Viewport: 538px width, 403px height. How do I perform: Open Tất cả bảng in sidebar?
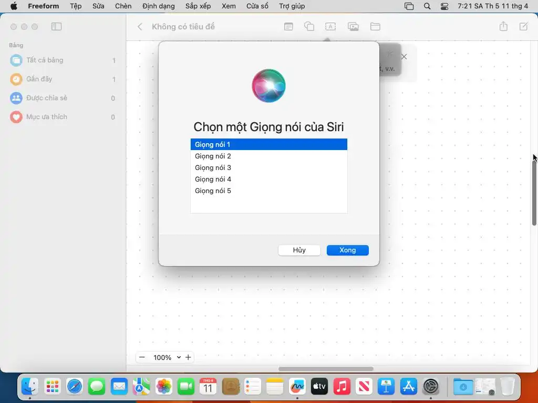62,60
